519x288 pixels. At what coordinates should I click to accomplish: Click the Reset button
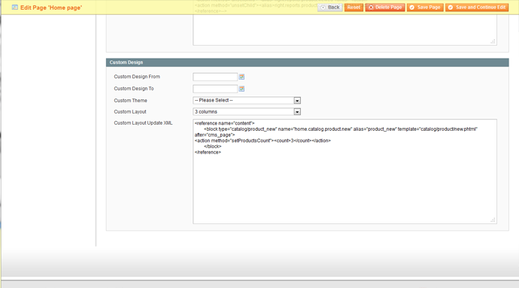[x=354, y=8]
